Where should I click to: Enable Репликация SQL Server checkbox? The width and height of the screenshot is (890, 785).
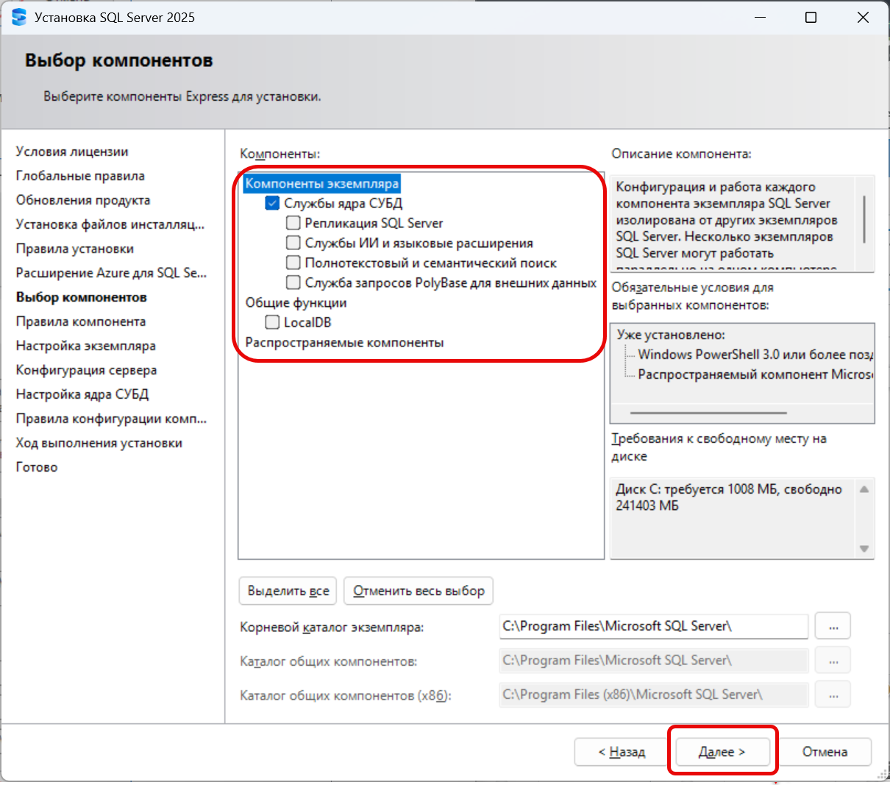[293, 223]
